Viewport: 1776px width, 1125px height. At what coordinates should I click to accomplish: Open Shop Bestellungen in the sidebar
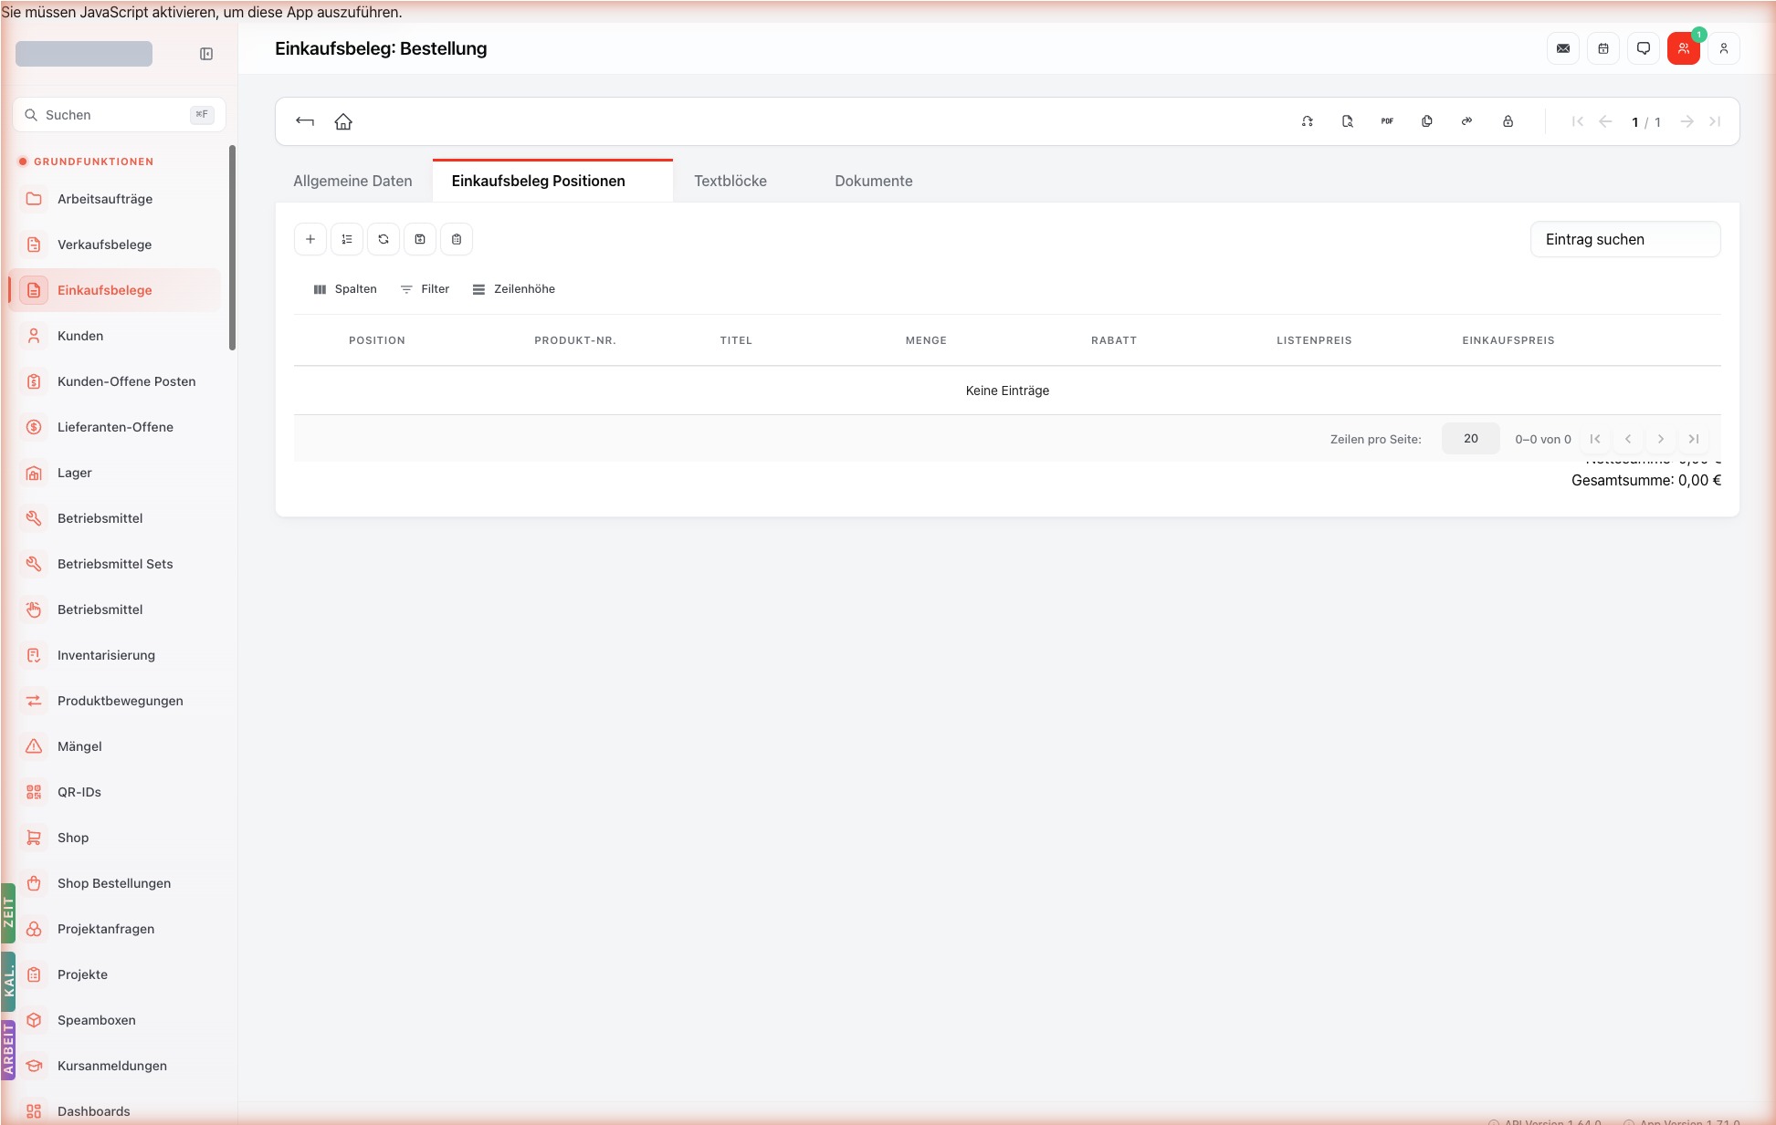[115, 883]
